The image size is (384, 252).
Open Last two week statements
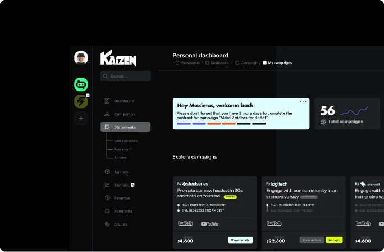click(x=126, y=141)
